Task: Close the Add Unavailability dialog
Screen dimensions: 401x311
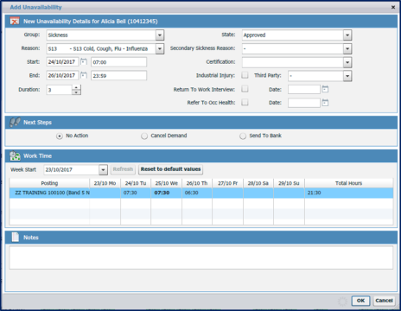Action: (393, 7)
